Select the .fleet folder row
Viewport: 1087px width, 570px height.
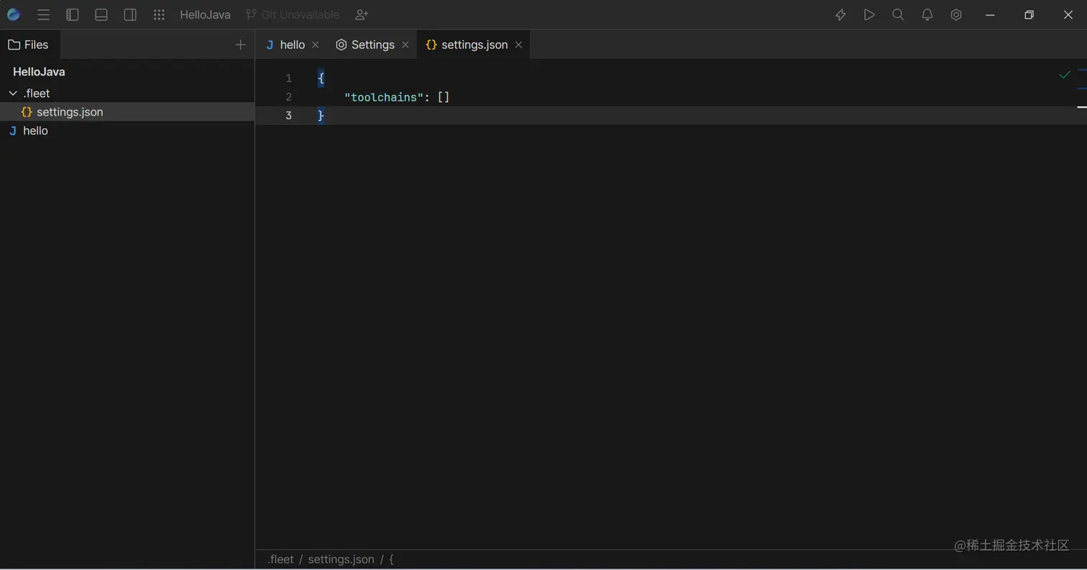click(x=127, y=93)
